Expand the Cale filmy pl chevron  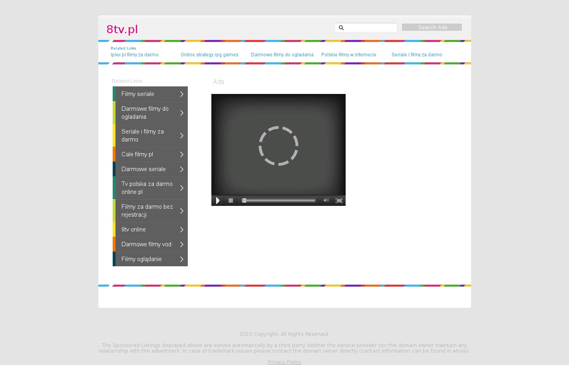(x=181, y=154)
